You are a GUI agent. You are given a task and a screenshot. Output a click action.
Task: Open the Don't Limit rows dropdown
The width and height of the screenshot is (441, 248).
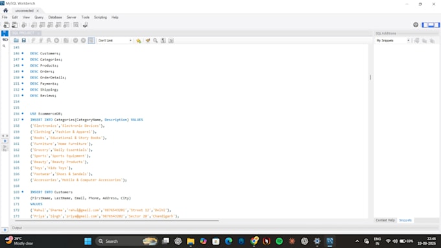(x=115, y=40)
